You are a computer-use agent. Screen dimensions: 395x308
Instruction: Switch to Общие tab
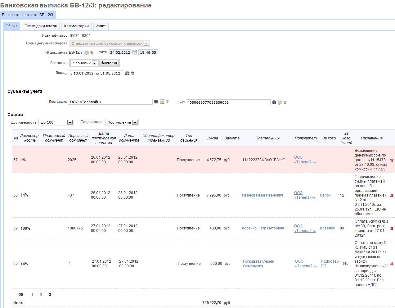click(x=11, y=26)
